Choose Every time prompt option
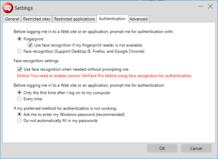 click(19, 99)
